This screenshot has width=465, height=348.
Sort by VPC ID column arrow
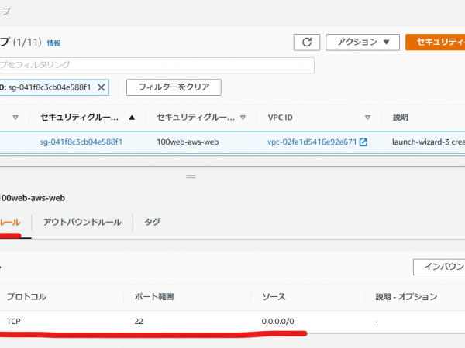367,118
